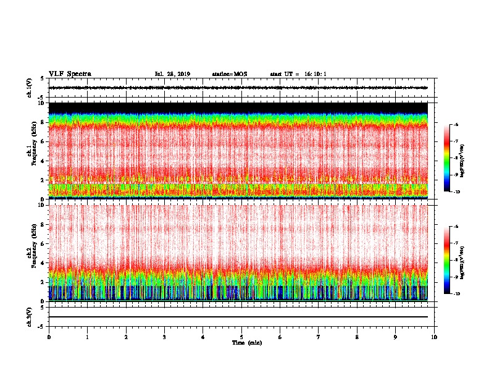Image resolution: width=489 pixels, height=378 pixels.
Task: Click the "ch.3(V)" axis label
Action: pos(29,317)
